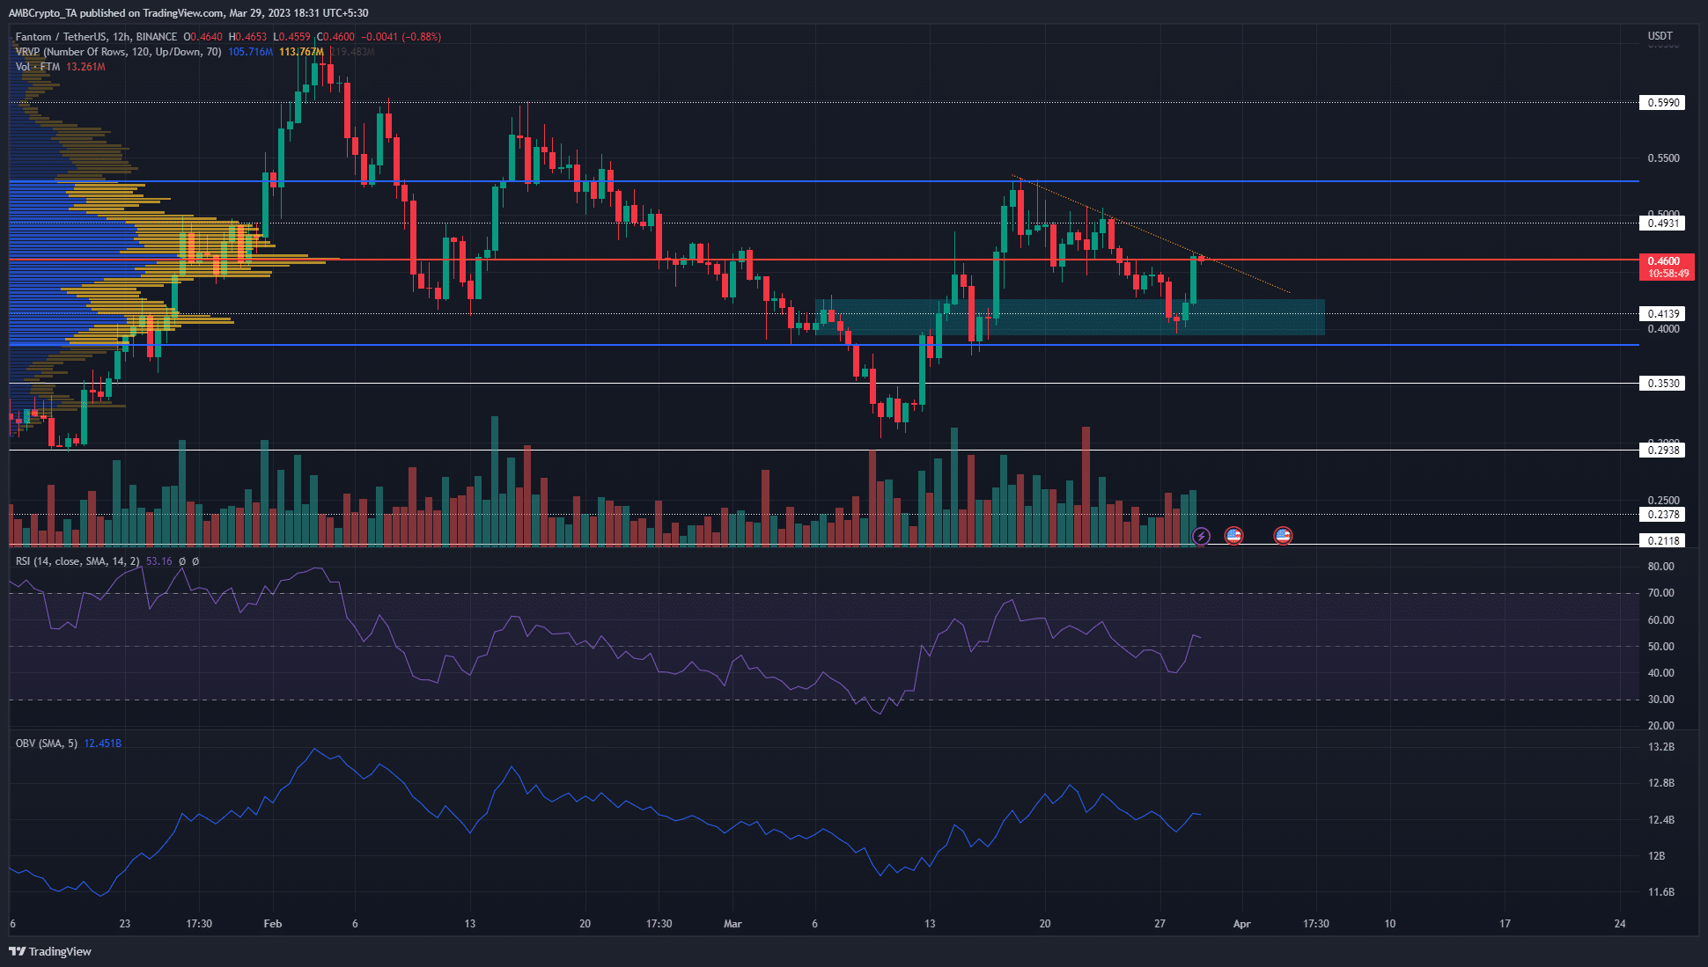Click the RSI value 53.16
Screen dimensions: 1708x967
[158, 561]
